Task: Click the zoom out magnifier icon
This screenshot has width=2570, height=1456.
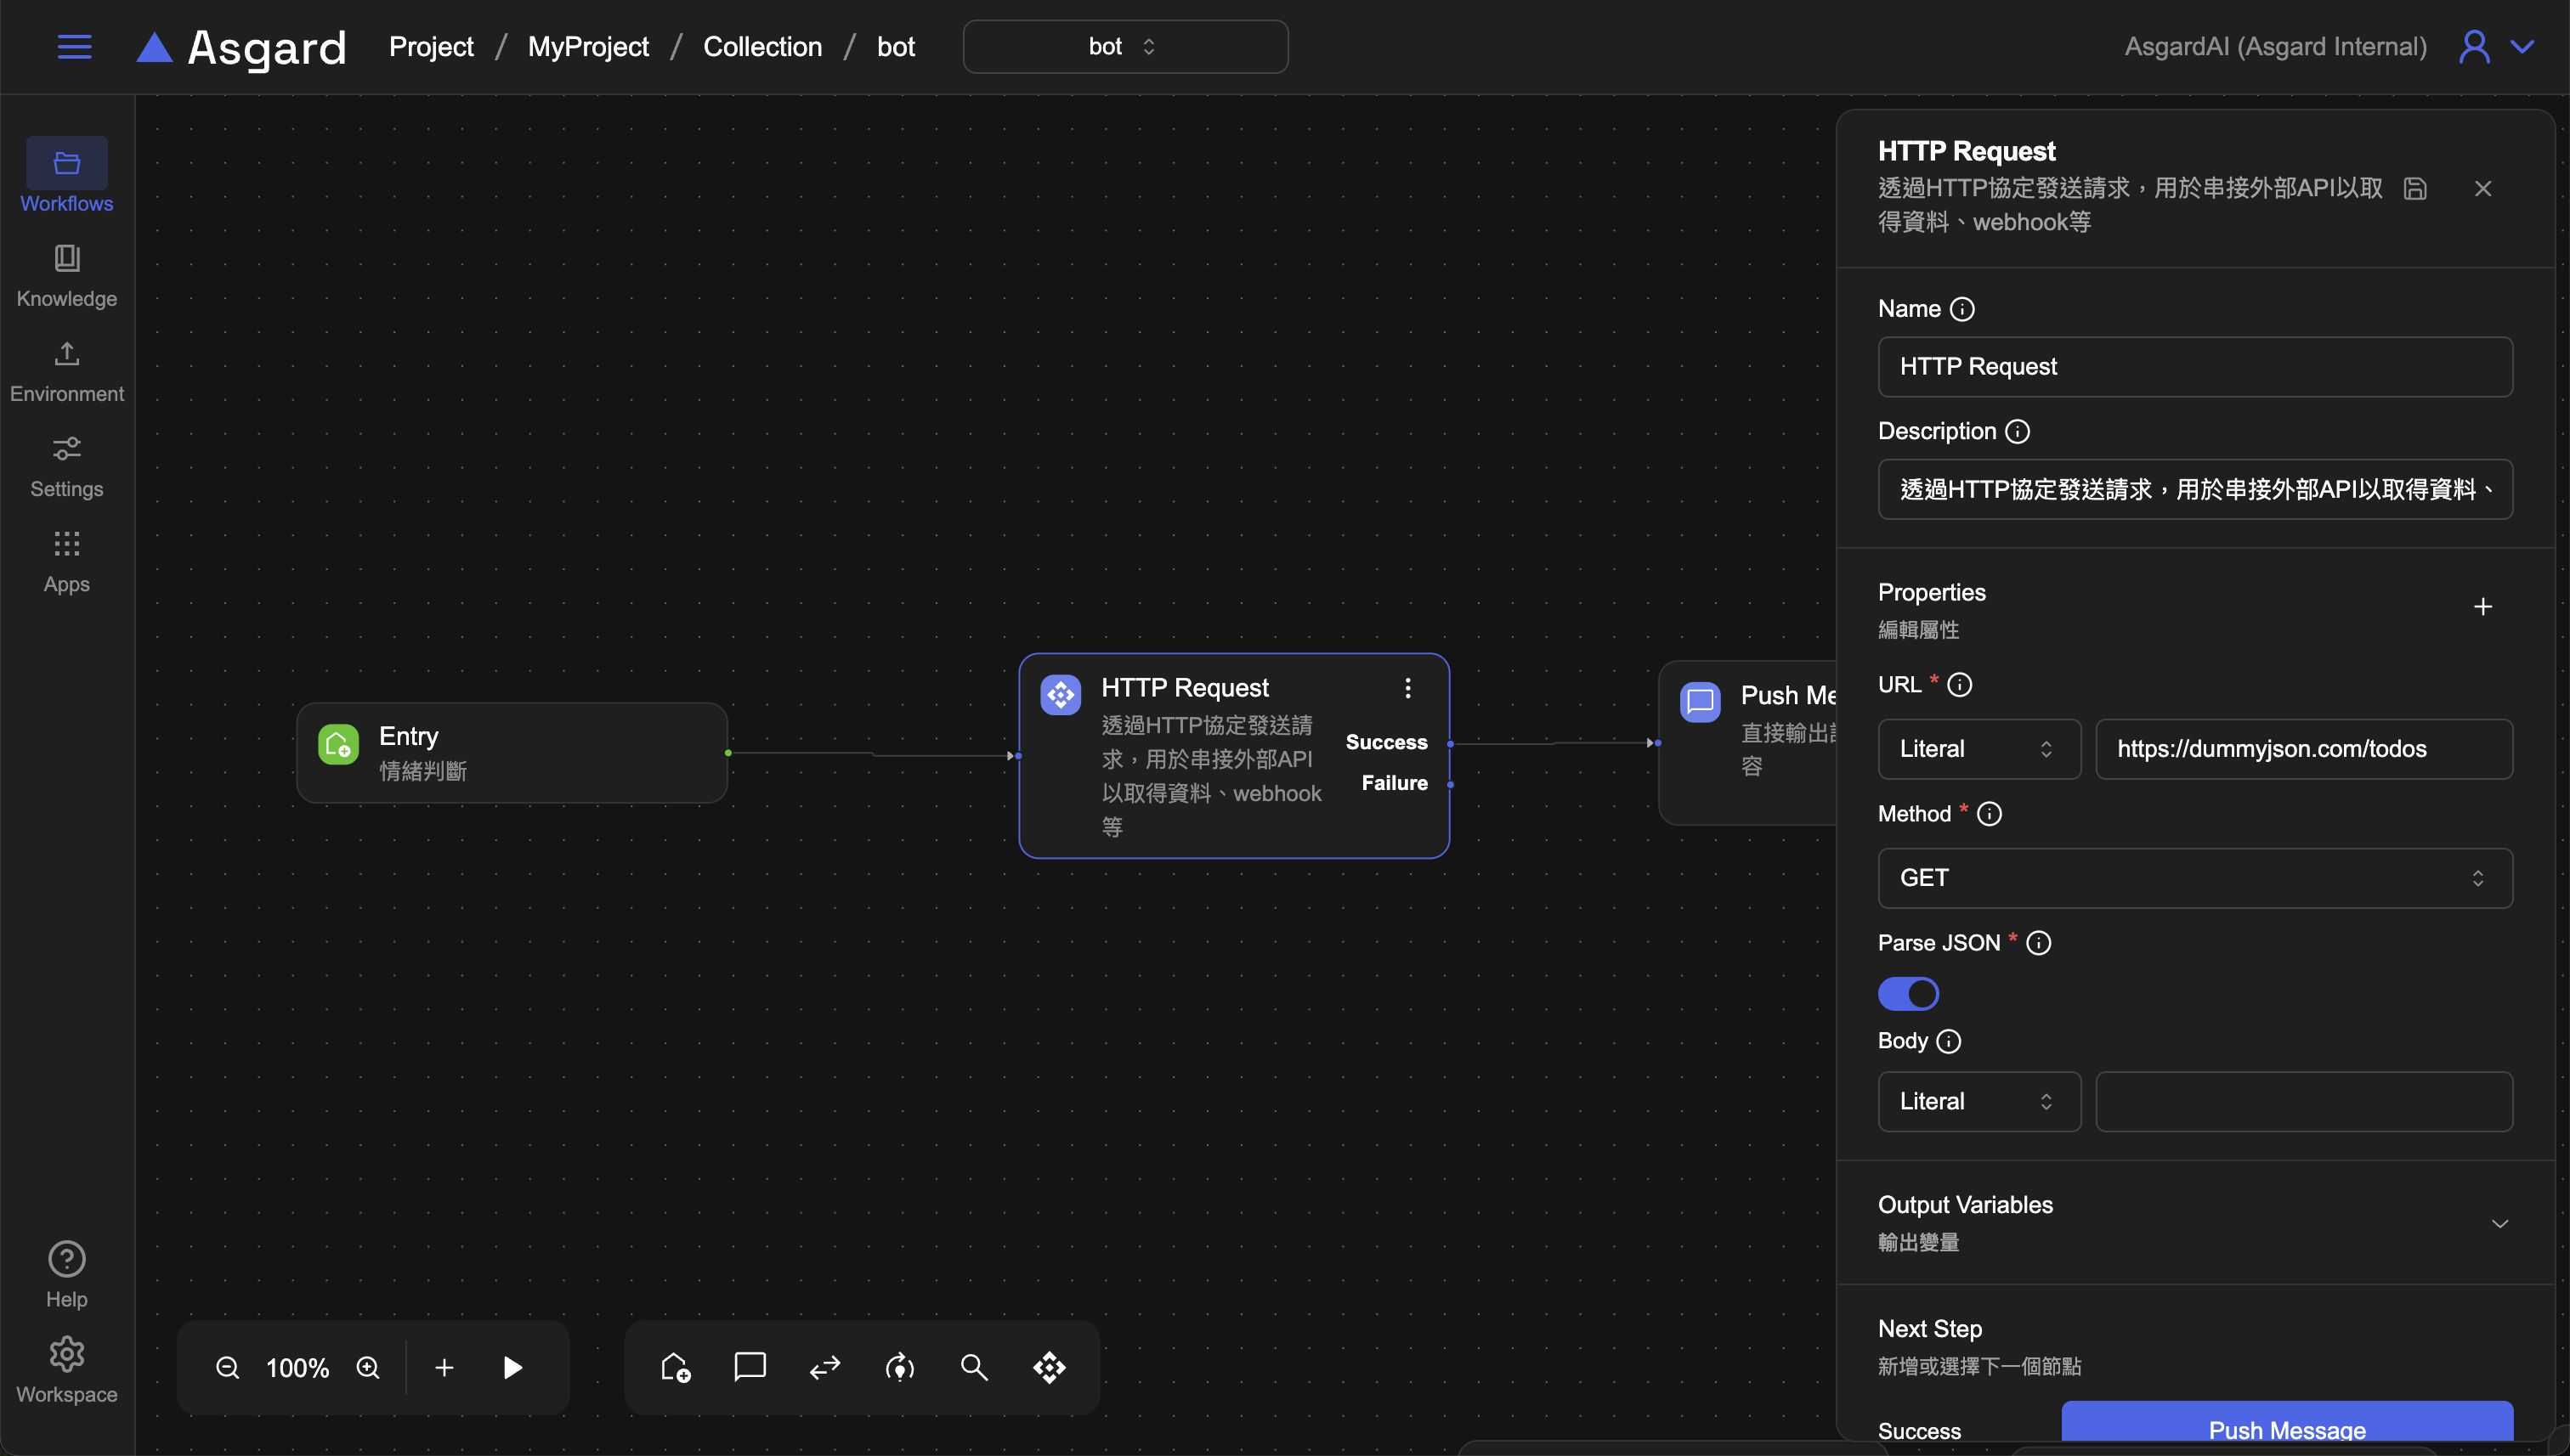Action: point(227,1367)
